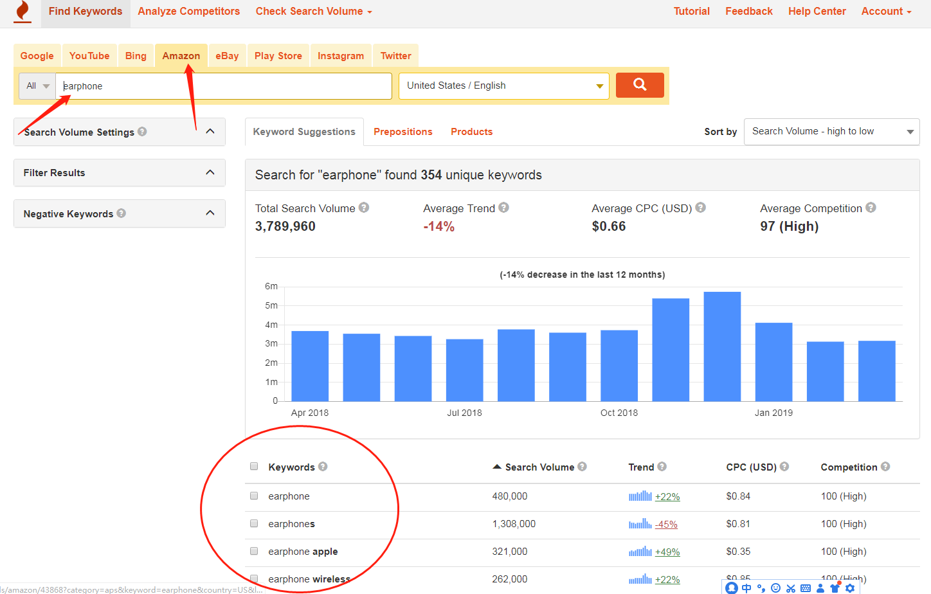The height and width of the screenshot is (594, 931).
Task: Select the Keyword Suggestions tab
Action: 304,131
